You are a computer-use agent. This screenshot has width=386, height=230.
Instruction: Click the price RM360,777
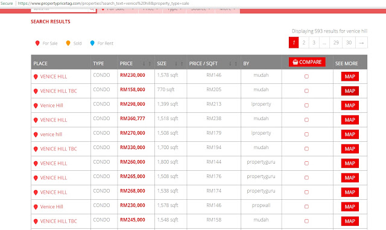tap(133, 118)
